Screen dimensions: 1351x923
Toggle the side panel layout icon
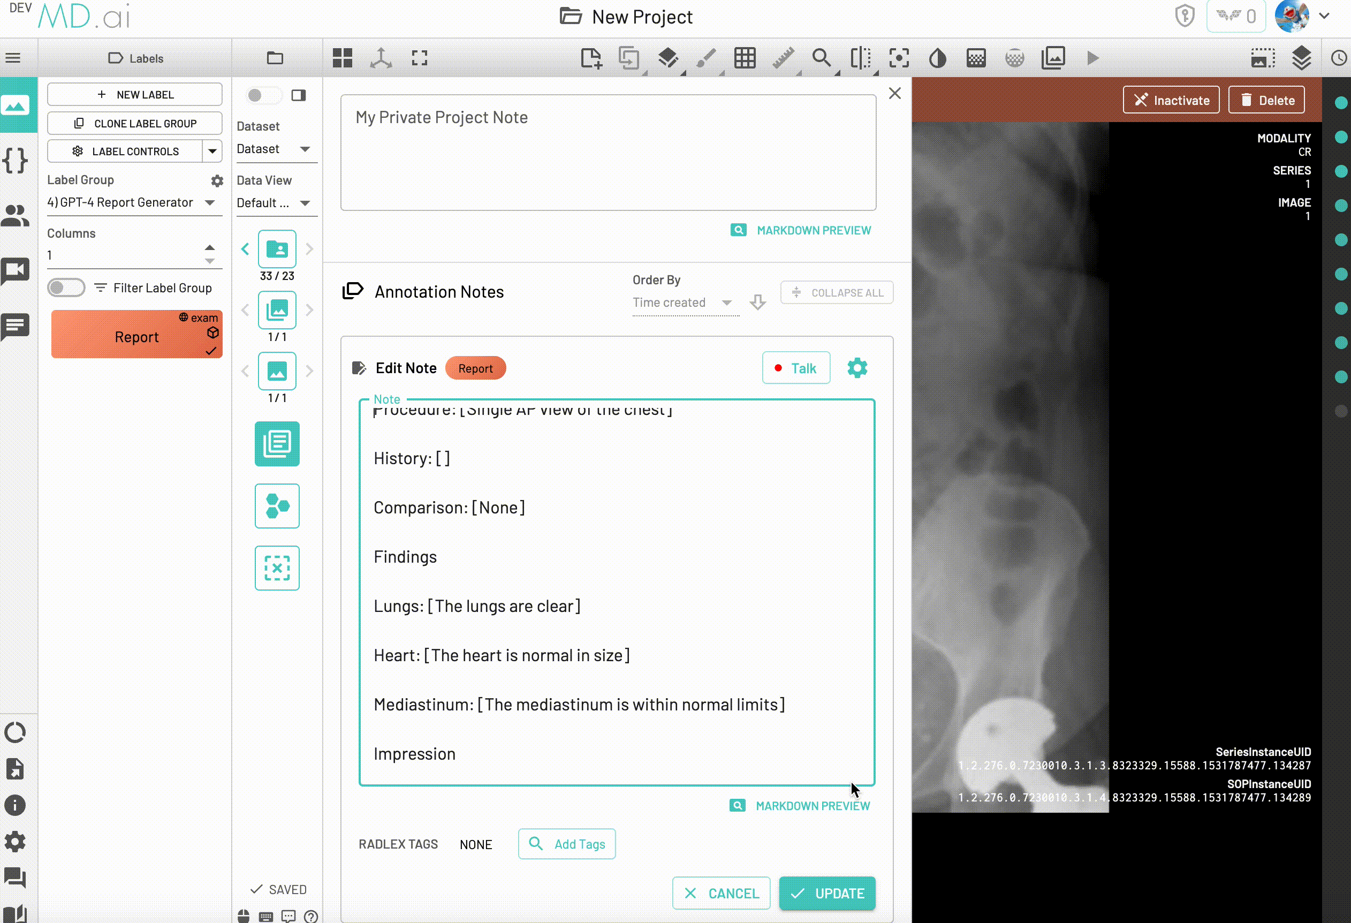pyautogui.click(x=299, y=95)
